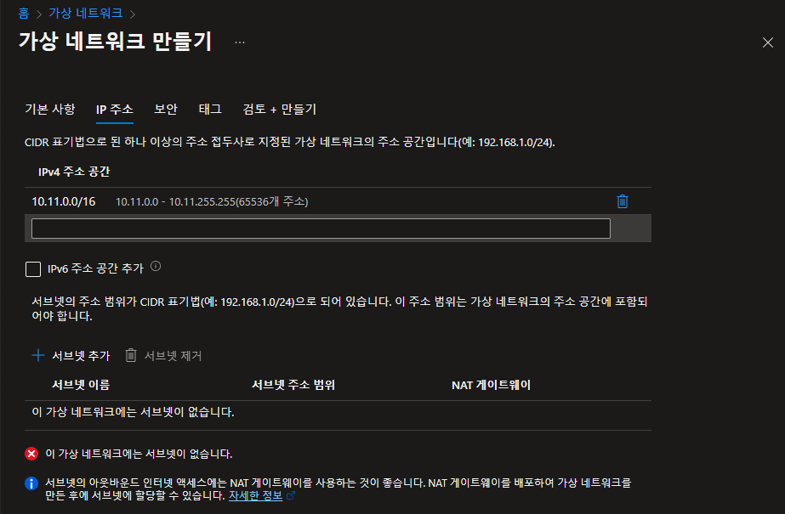785x514 pixels.
Task: Click the 10.11.0.0/16 address space entry
Action: 64,201
